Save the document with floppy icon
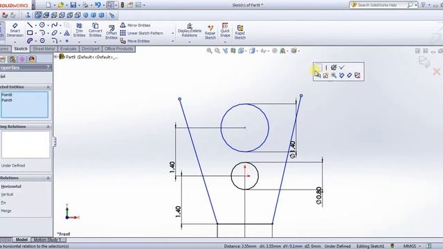This screenshot has width=443, height=249. [73, 5]
